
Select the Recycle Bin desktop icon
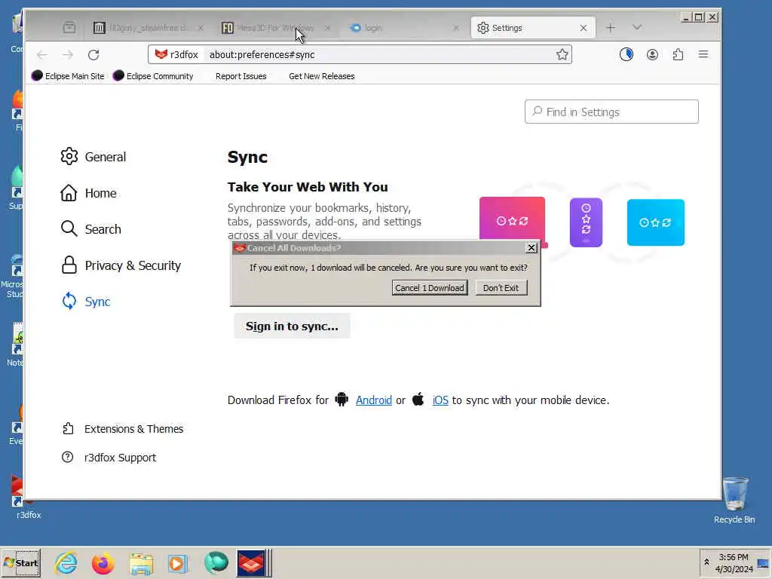734,501
